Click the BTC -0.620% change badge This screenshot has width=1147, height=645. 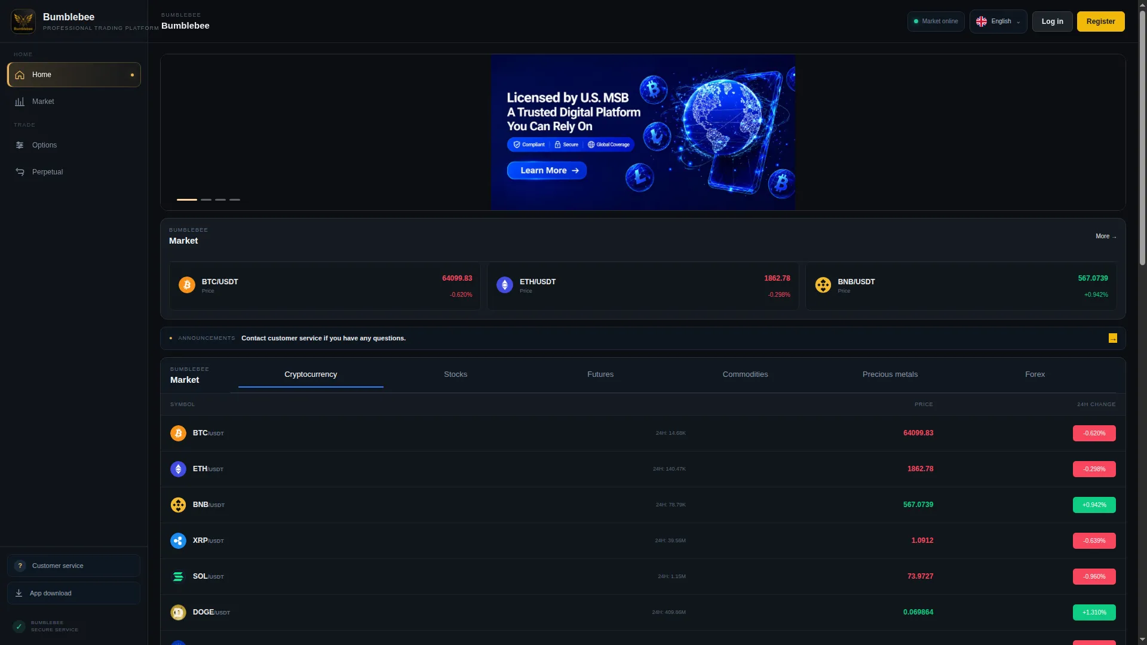pos(1094,434)
